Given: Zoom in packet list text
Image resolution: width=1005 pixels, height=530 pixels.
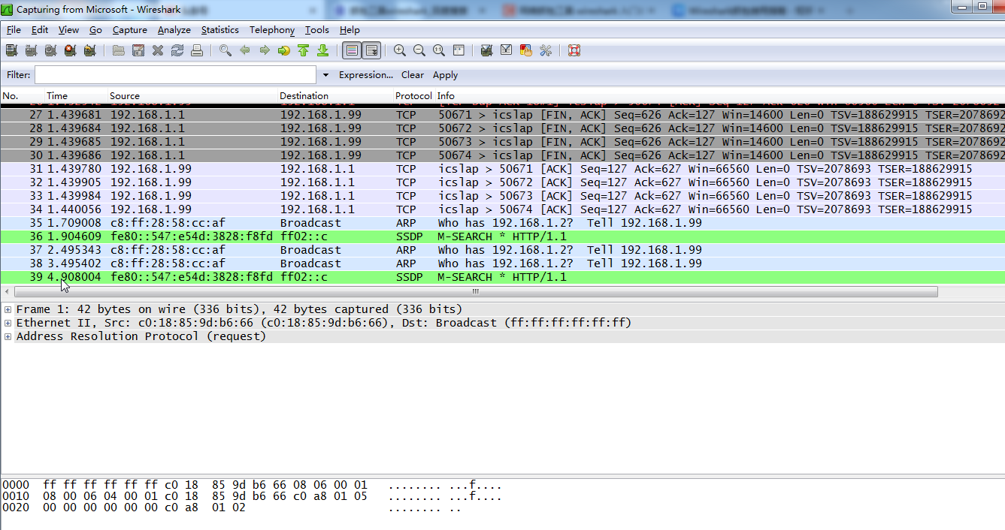Looking at the screenshot, I should [400, 50].
